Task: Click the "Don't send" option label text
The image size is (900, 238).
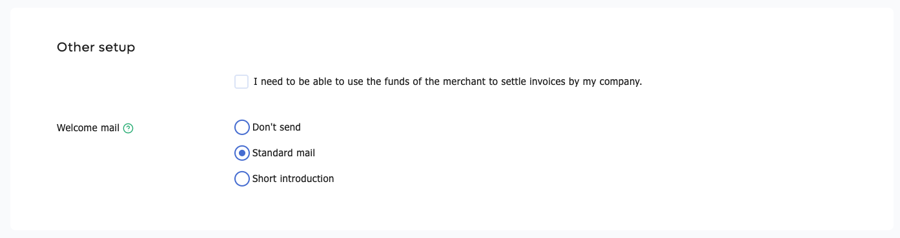Action: click(x=276, y=127)
